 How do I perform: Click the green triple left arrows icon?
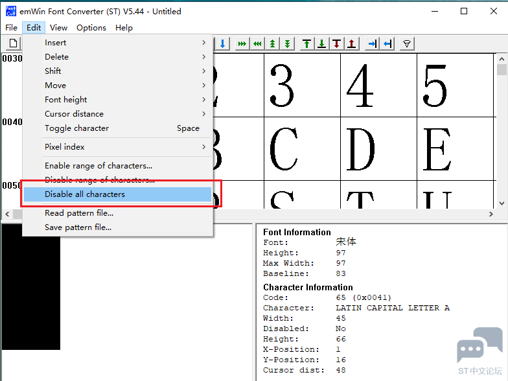[x=257, y=43]
